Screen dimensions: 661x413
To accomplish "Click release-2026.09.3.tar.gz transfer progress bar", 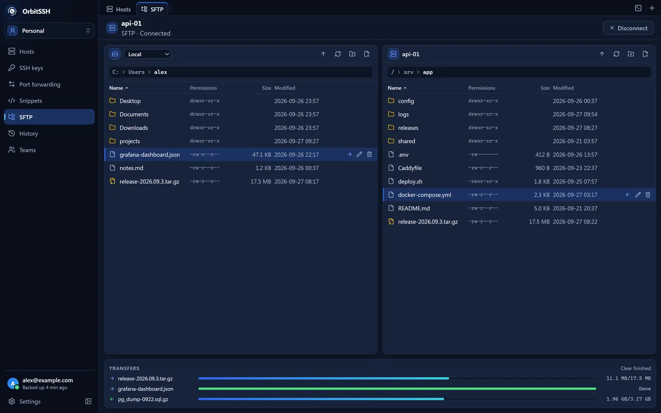I will point(397,379).
